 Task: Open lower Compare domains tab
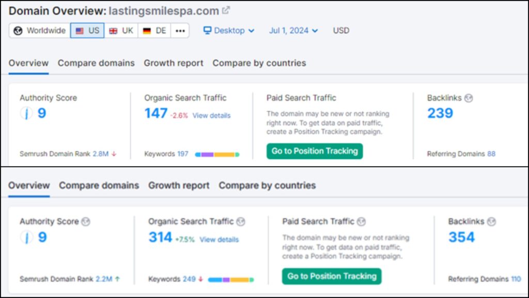tap(99, 186)
